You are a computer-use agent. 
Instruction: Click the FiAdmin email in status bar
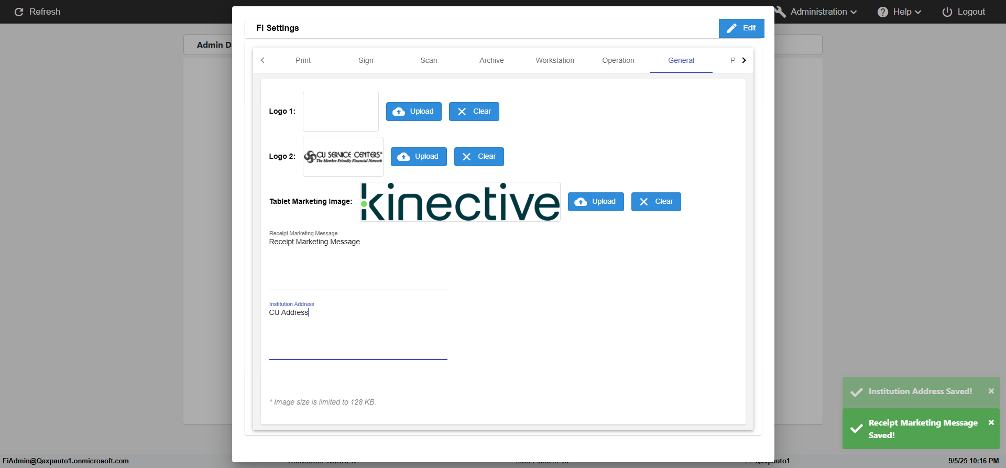(65, 461)
